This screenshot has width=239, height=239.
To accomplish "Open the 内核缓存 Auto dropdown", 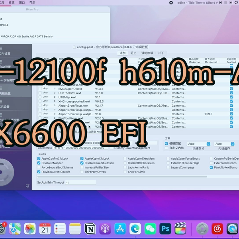I will coord(224,144).
